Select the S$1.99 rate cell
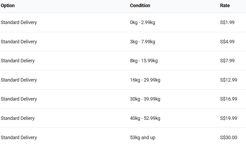Viewport: 246px width, 146px height. [227, 22]
